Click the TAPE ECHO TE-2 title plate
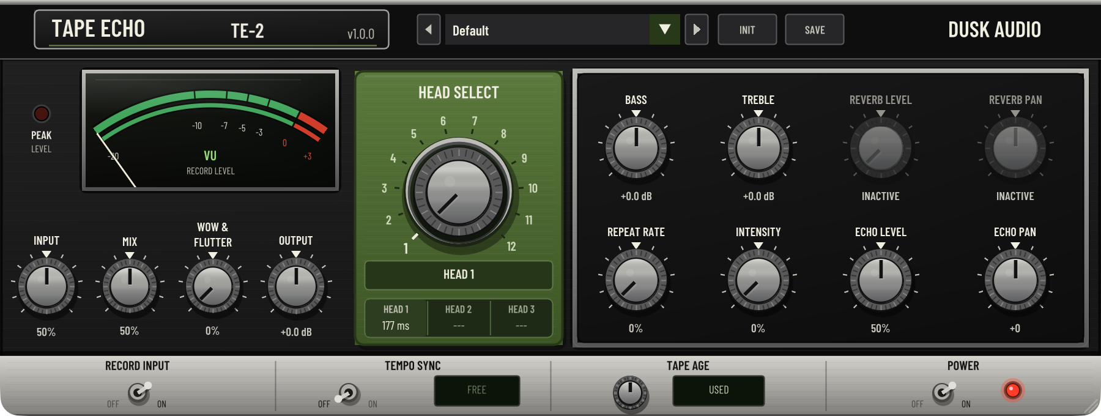Image resolution: width=1101 pixels, height=416 pixels. (x=212, y=29)
